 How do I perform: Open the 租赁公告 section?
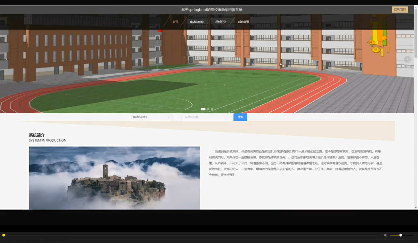click(221, 22)
